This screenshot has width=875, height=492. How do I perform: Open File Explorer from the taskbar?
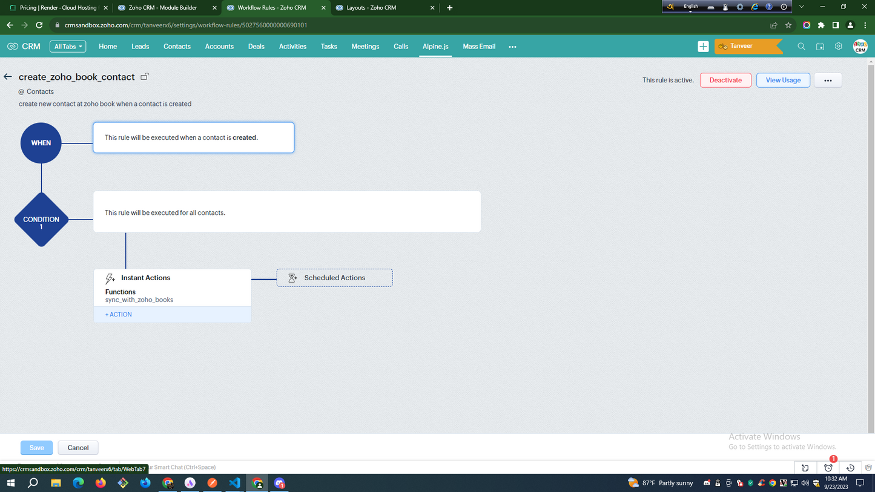click(x=56, y=483)
